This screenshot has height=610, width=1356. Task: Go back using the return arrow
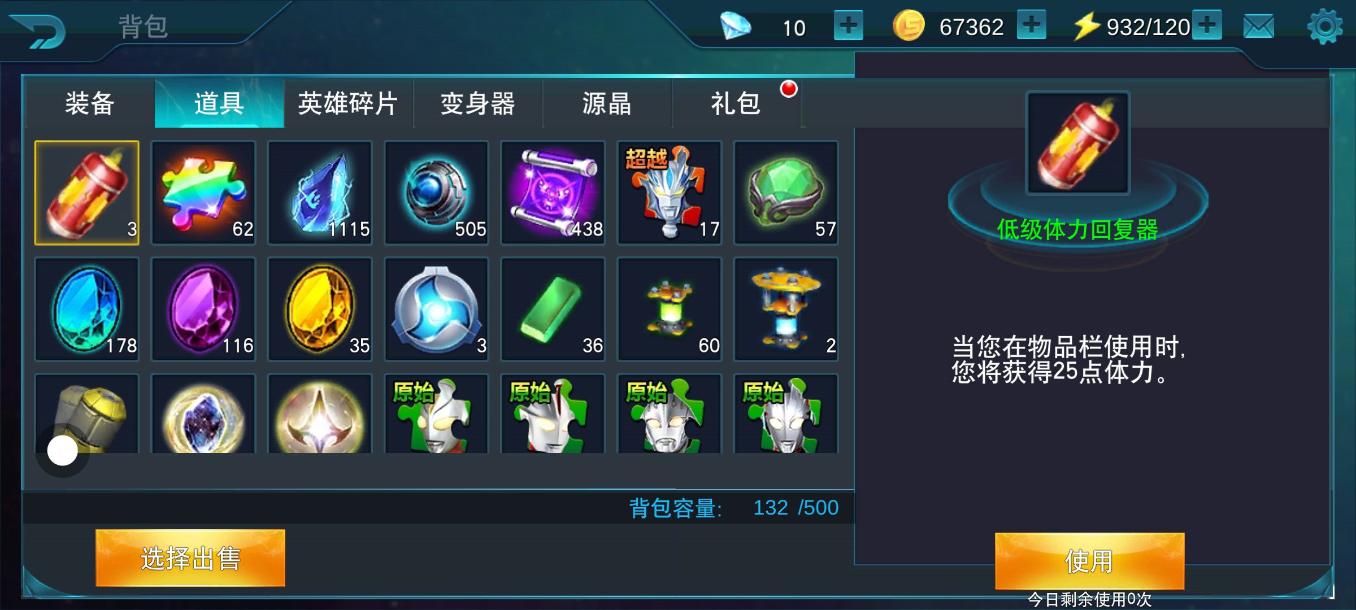point(38,30)
